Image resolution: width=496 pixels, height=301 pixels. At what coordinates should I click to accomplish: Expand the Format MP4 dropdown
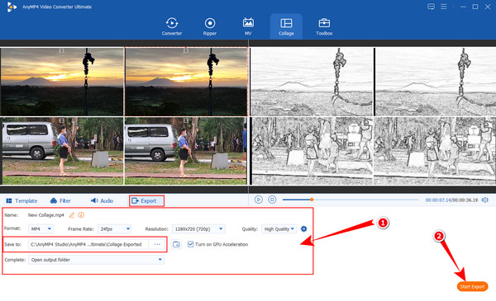(x=41, y=229)
